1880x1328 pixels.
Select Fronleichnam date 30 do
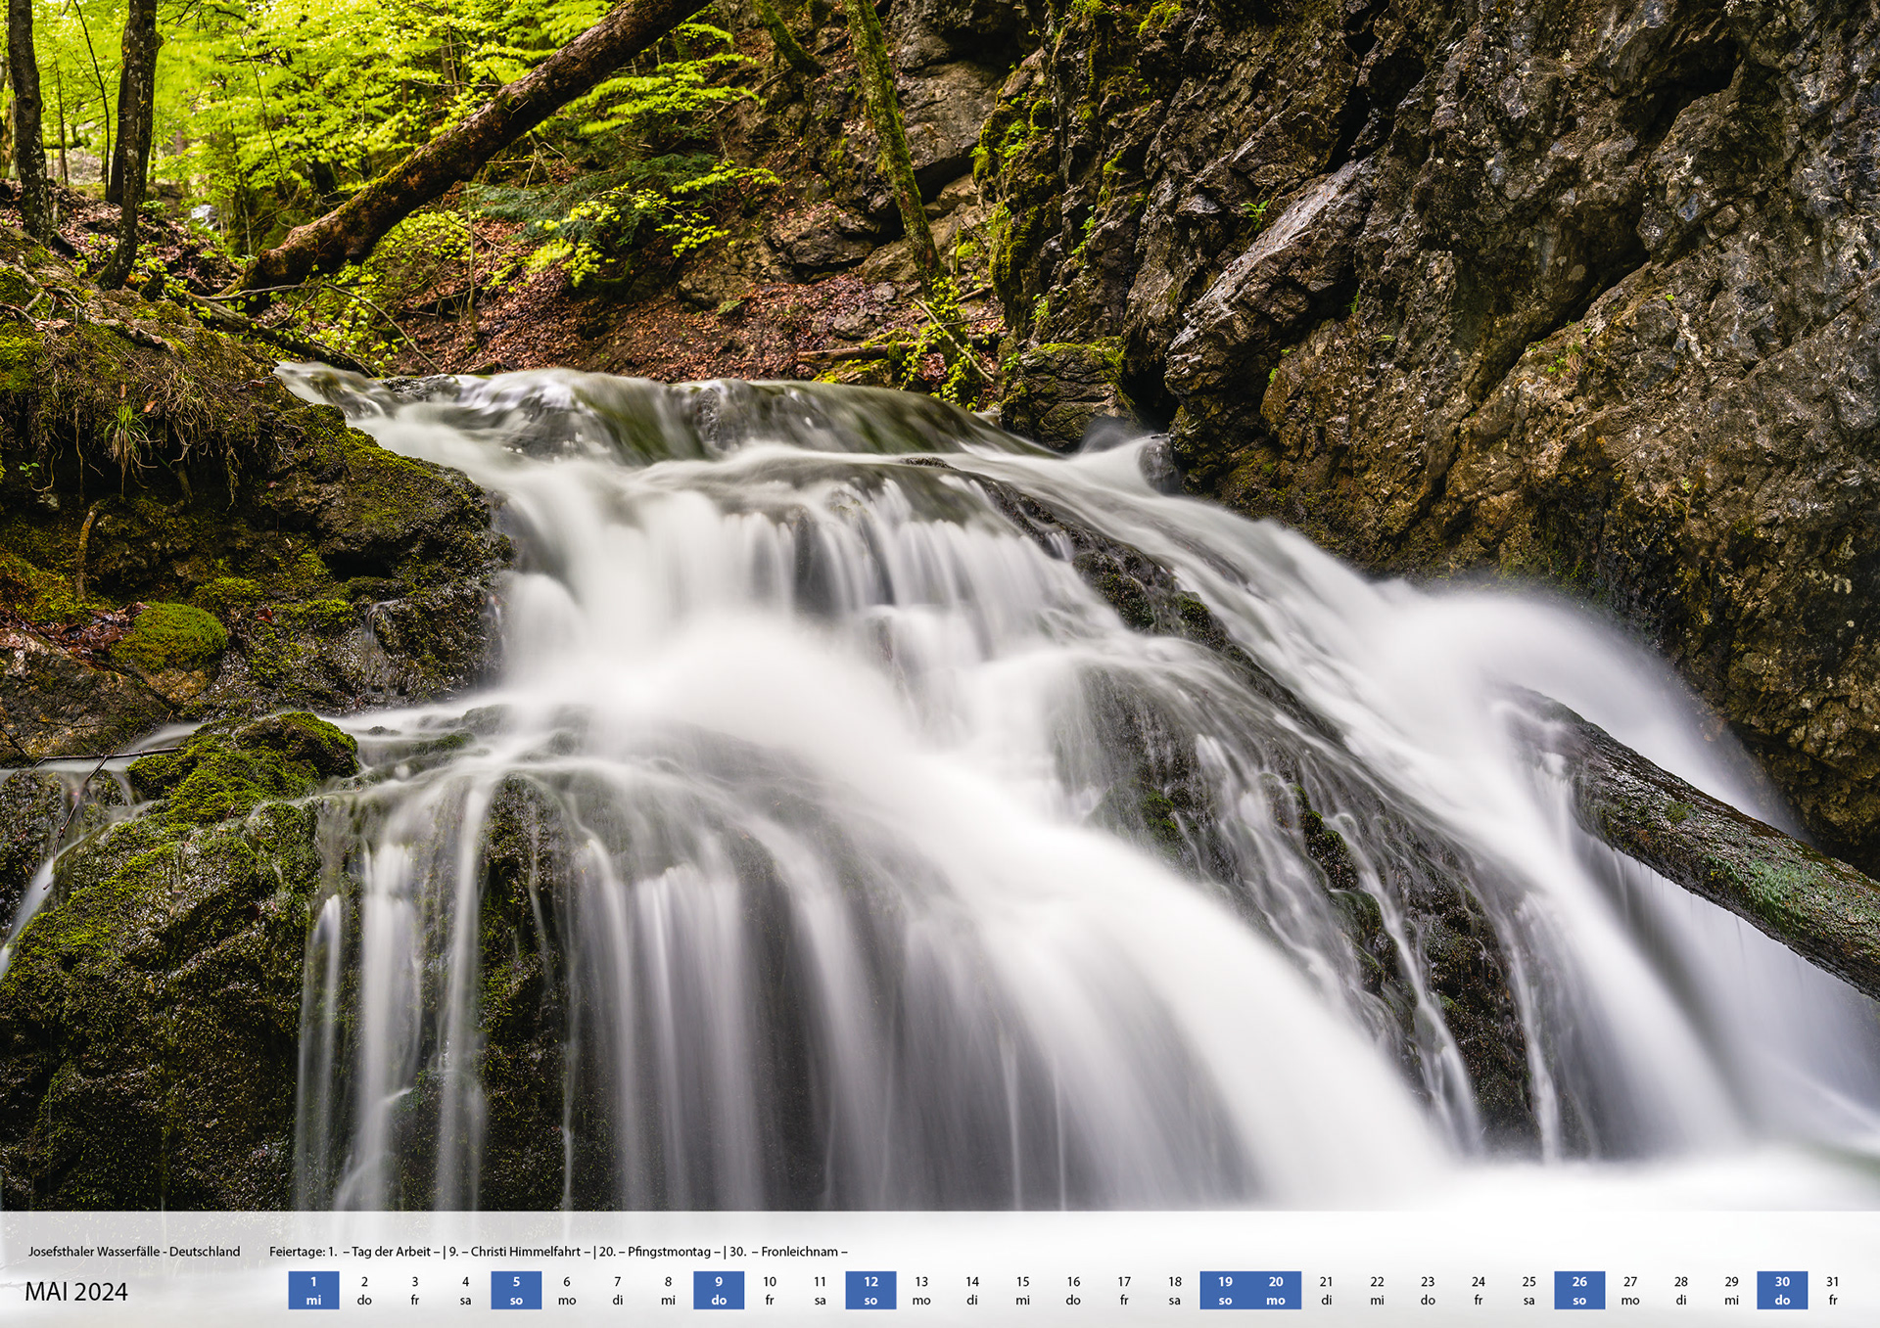coord(1782,1290)
